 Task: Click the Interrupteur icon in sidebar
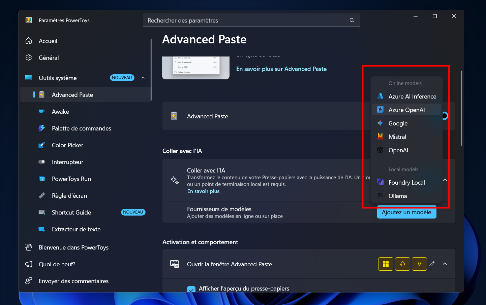(42, 162)
